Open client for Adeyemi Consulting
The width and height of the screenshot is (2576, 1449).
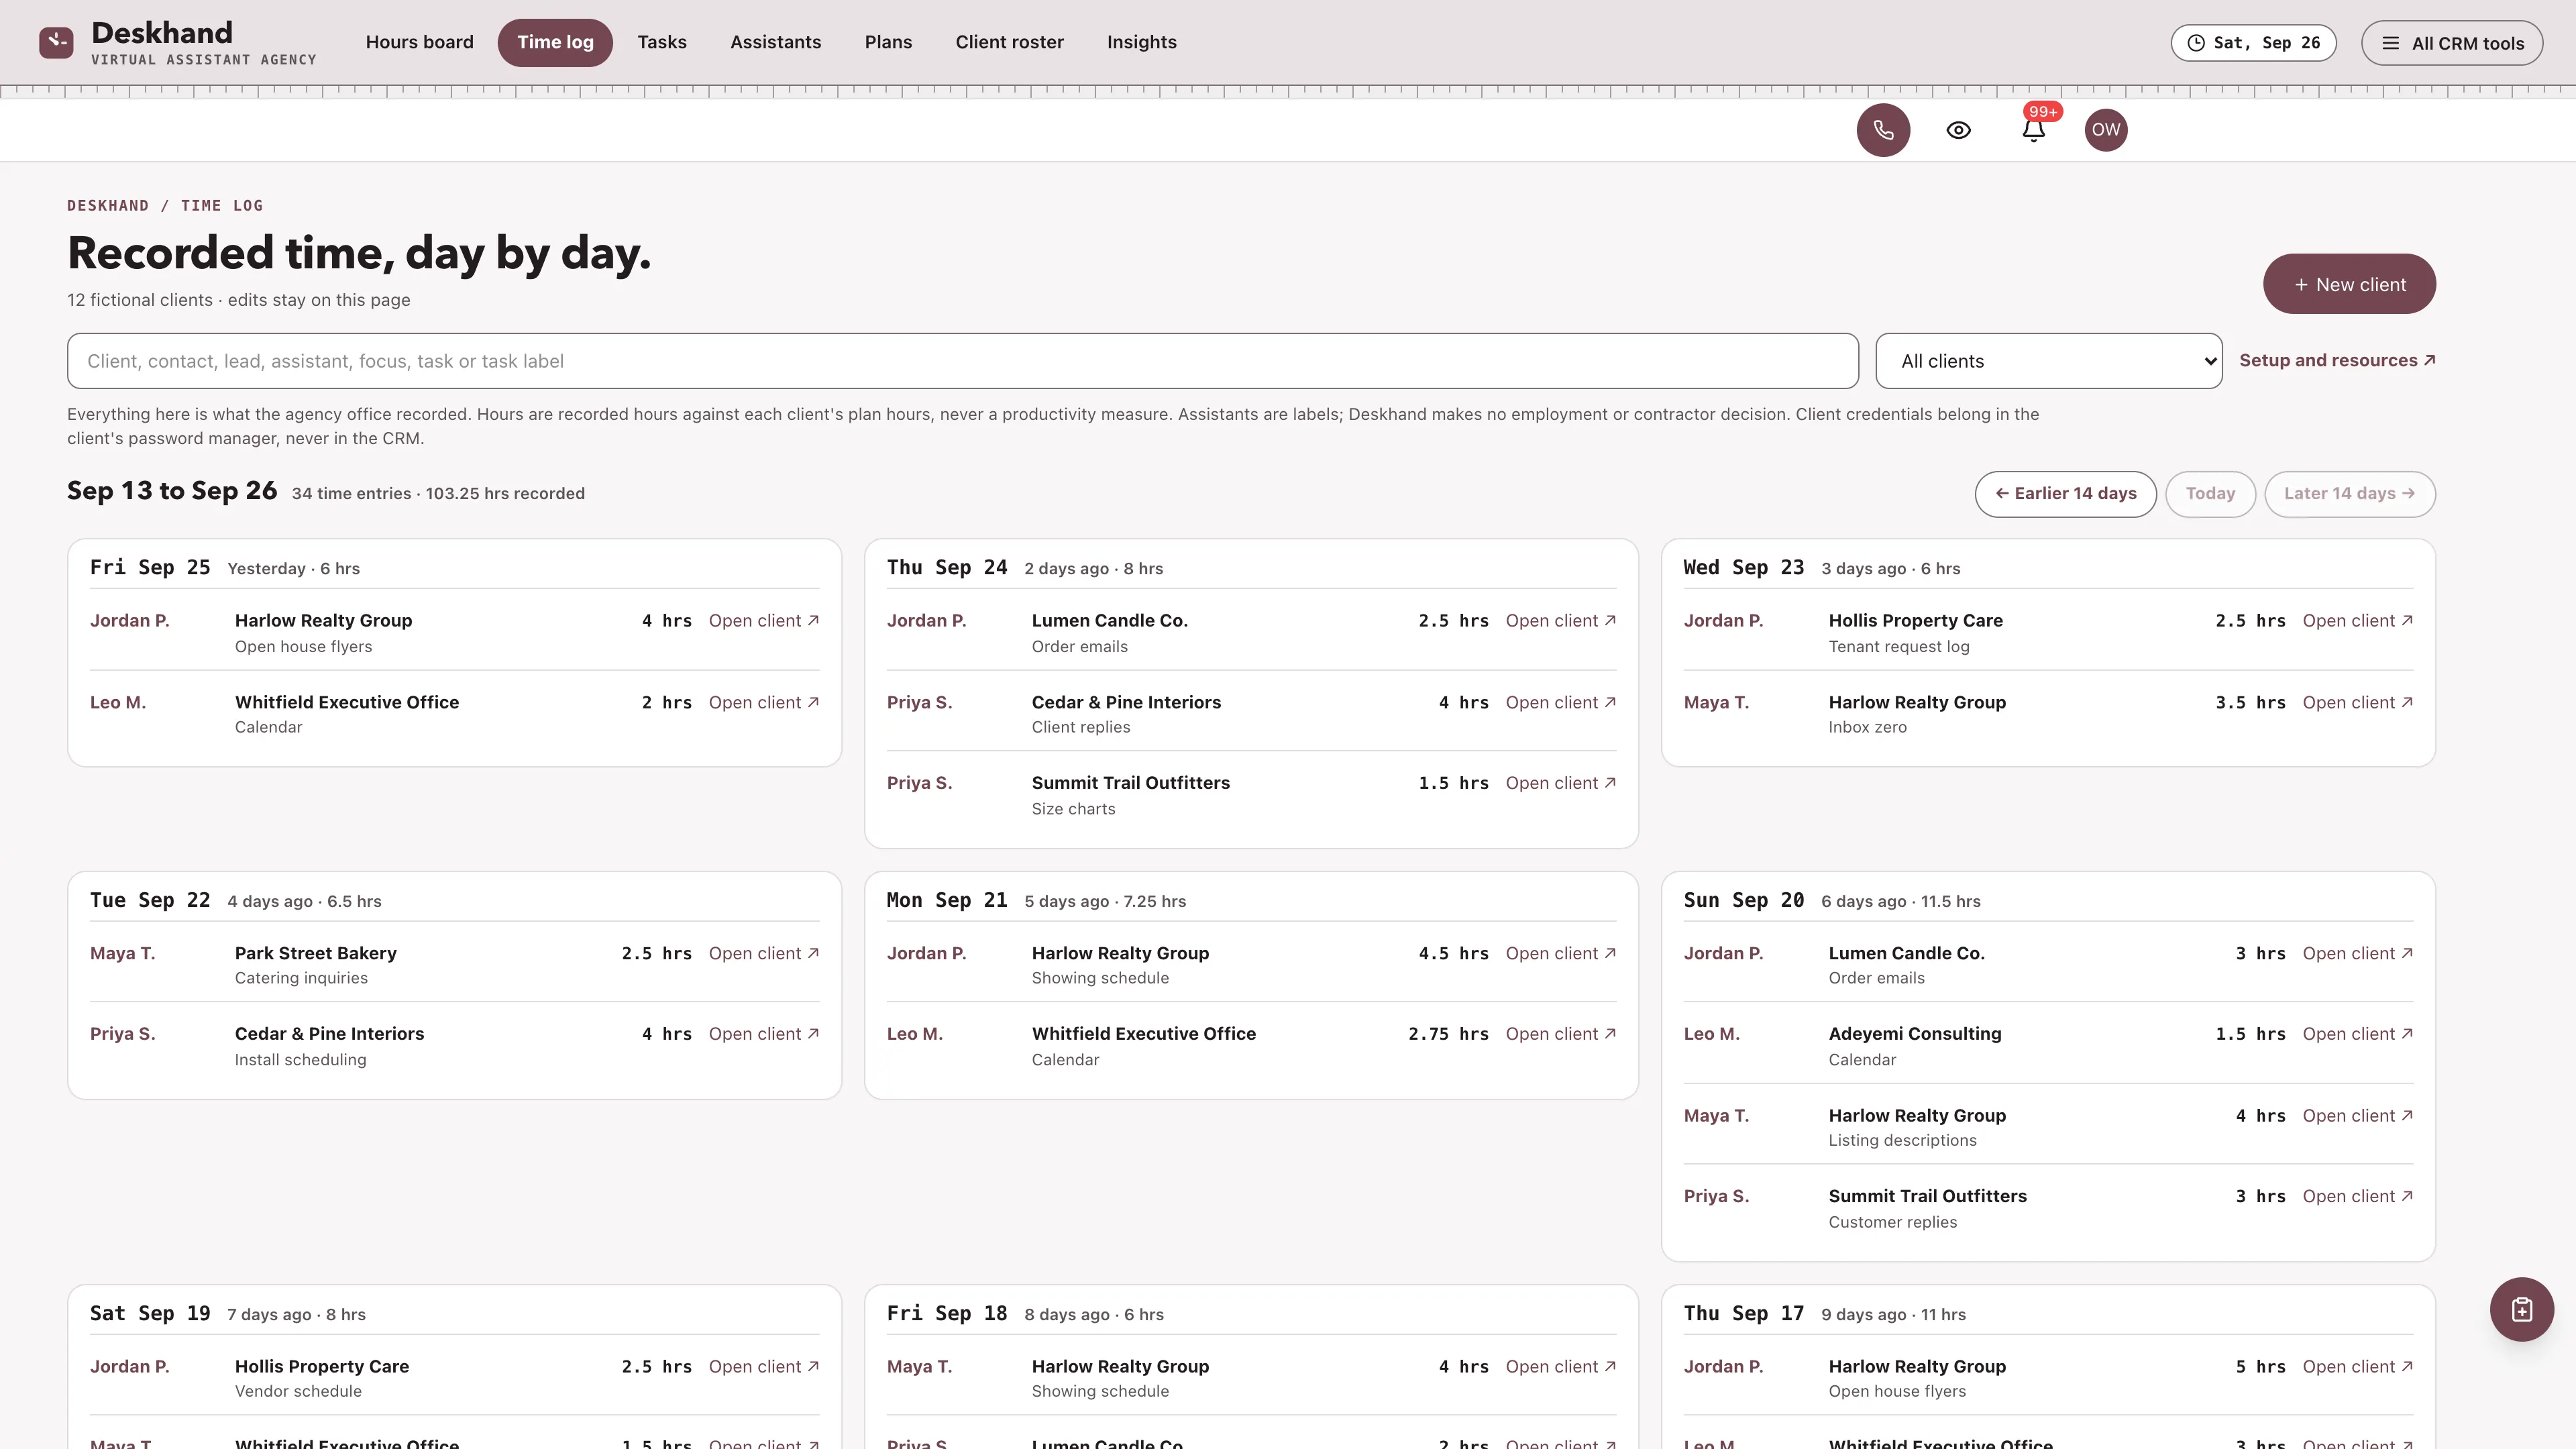point(2357,1034)
